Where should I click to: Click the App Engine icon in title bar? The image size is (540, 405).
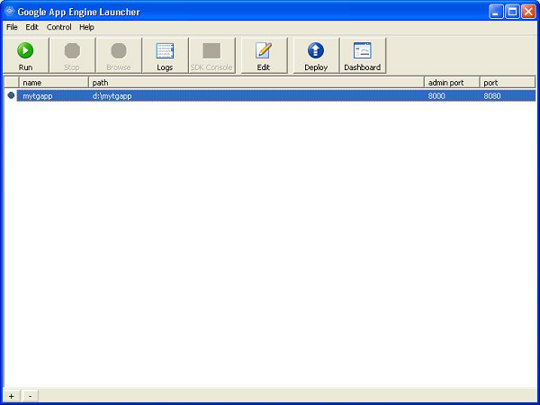click(9, 12)
